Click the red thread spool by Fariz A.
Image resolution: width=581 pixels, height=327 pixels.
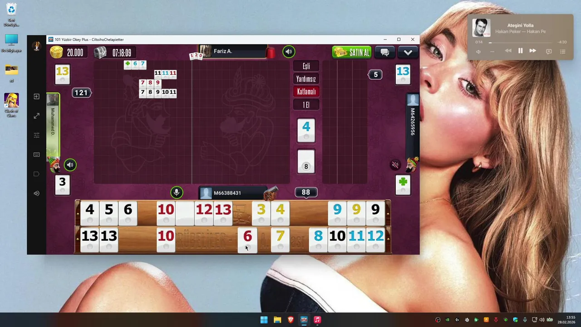tap(271, 53)
